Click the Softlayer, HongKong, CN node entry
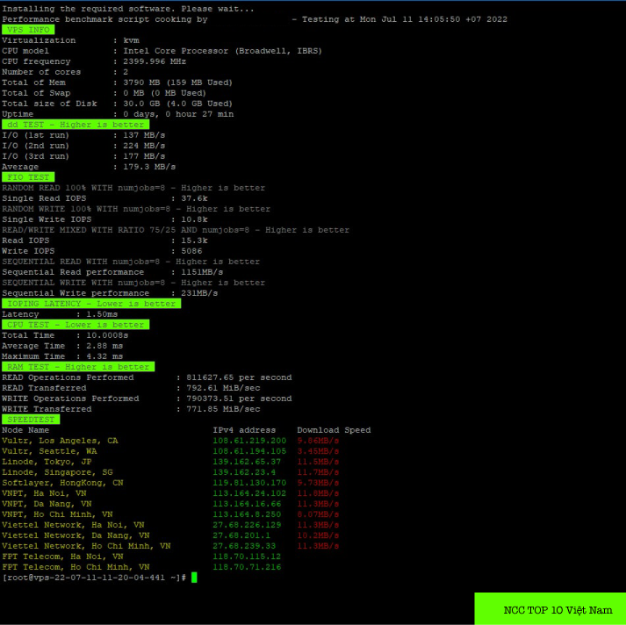626x625 pixels. (x=62, y=483)
